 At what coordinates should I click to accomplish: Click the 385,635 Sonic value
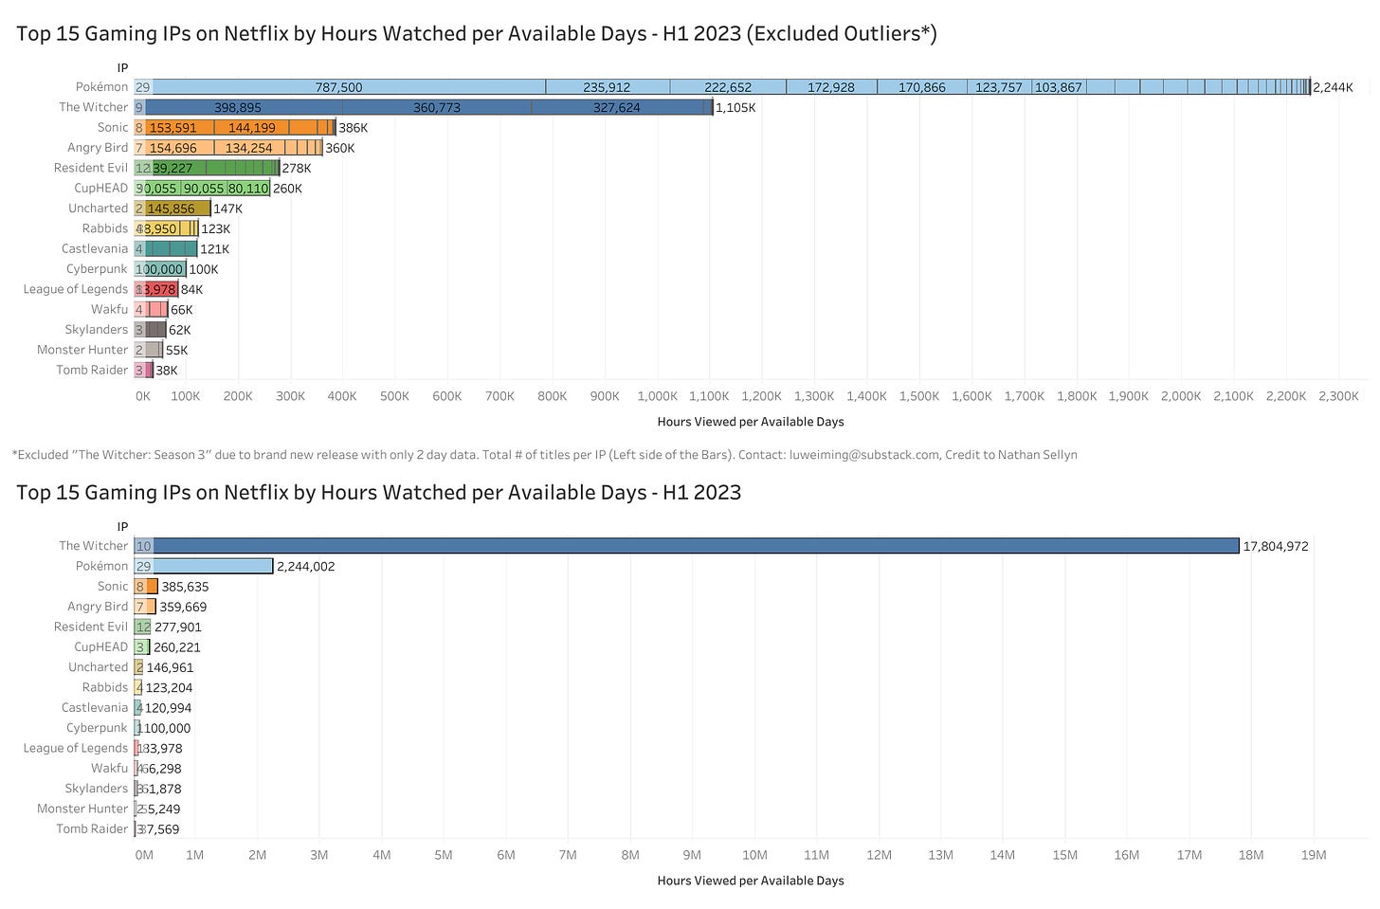(x=185, y=587)
